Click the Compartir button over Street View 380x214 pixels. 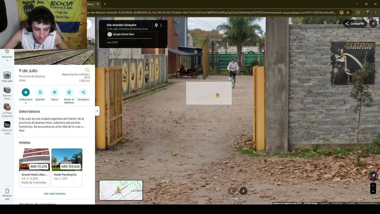coord(355,23)
